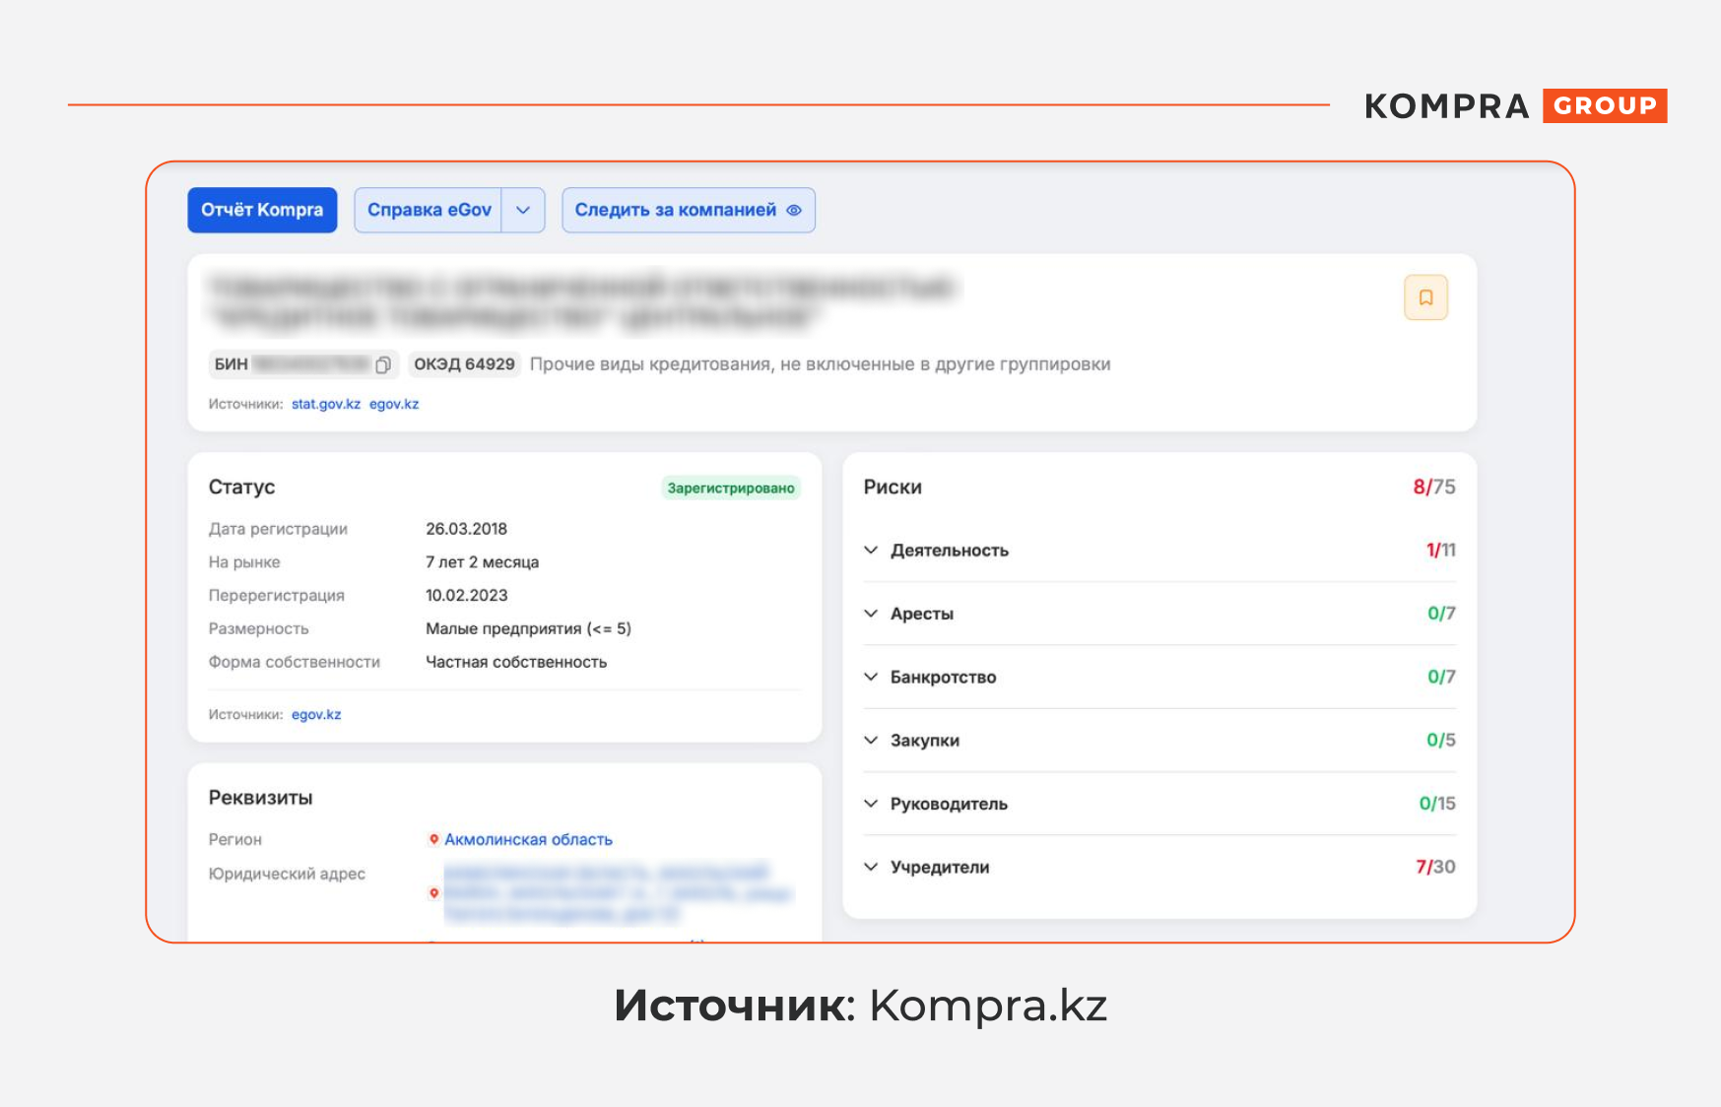Open the stat.gov.kz source link
The height and width of the screenshot is (1107, 1721).
(326, 404)
